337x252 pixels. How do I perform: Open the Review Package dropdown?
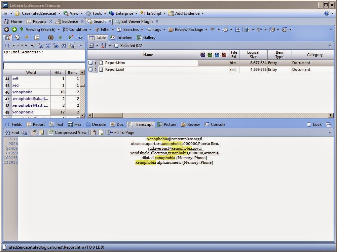(188, 30)
